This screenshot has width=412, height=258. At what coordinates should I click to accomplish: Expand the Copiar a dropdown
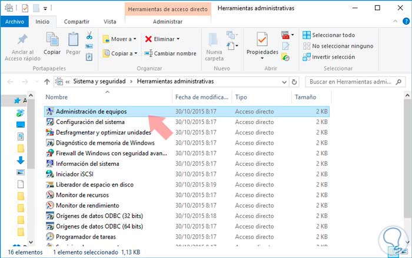pos(136,53)
